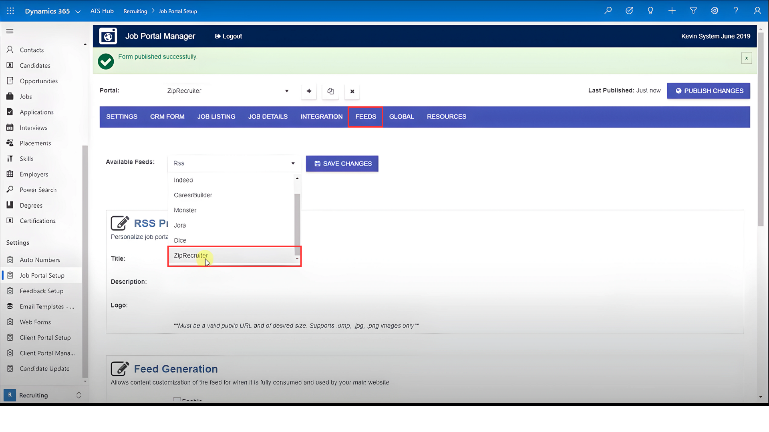This screenshot has height=432, width=769.
Task: Open Feedback Setup settings item
Action: pos(41,291)
